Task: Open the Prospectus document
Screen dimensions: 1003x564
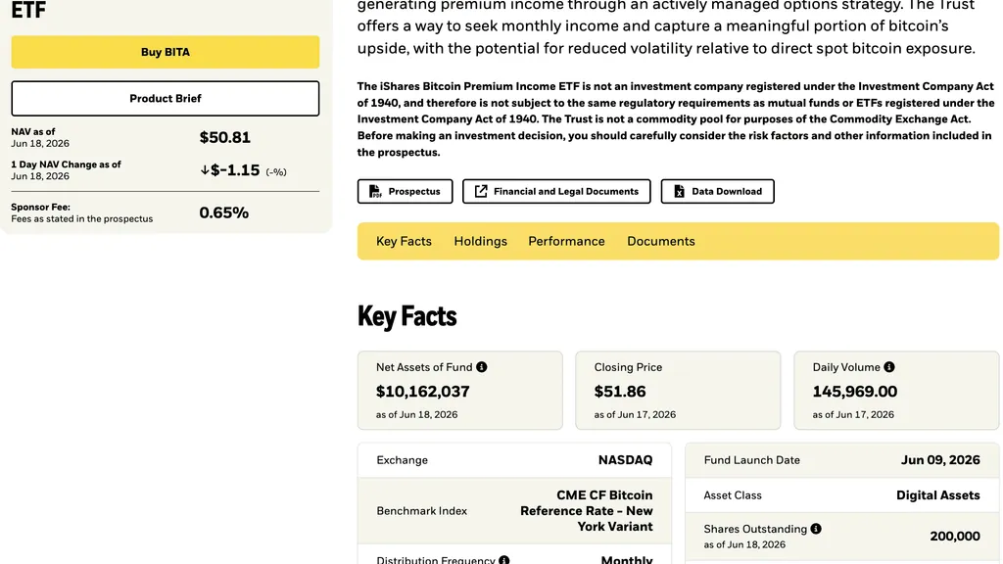Action: coord(405,191)
